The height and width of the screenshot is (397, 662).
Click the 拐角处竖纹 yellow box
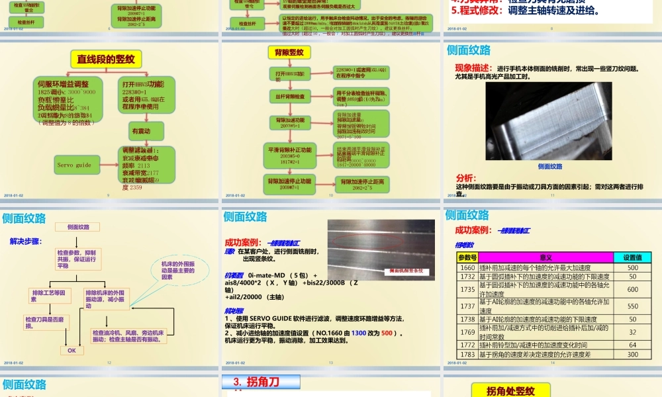click(511, 390)
